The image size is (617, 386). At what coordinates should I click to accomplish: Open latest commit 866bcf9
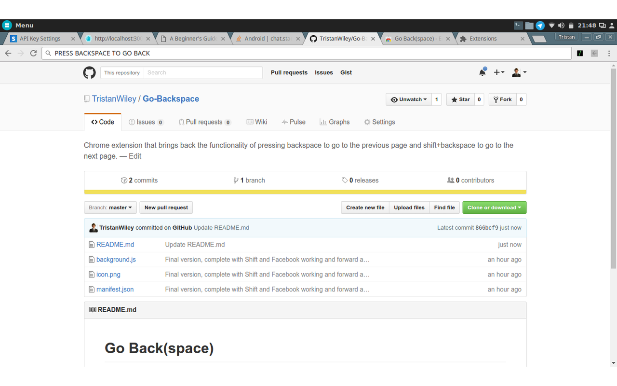[x=487, y=228]
